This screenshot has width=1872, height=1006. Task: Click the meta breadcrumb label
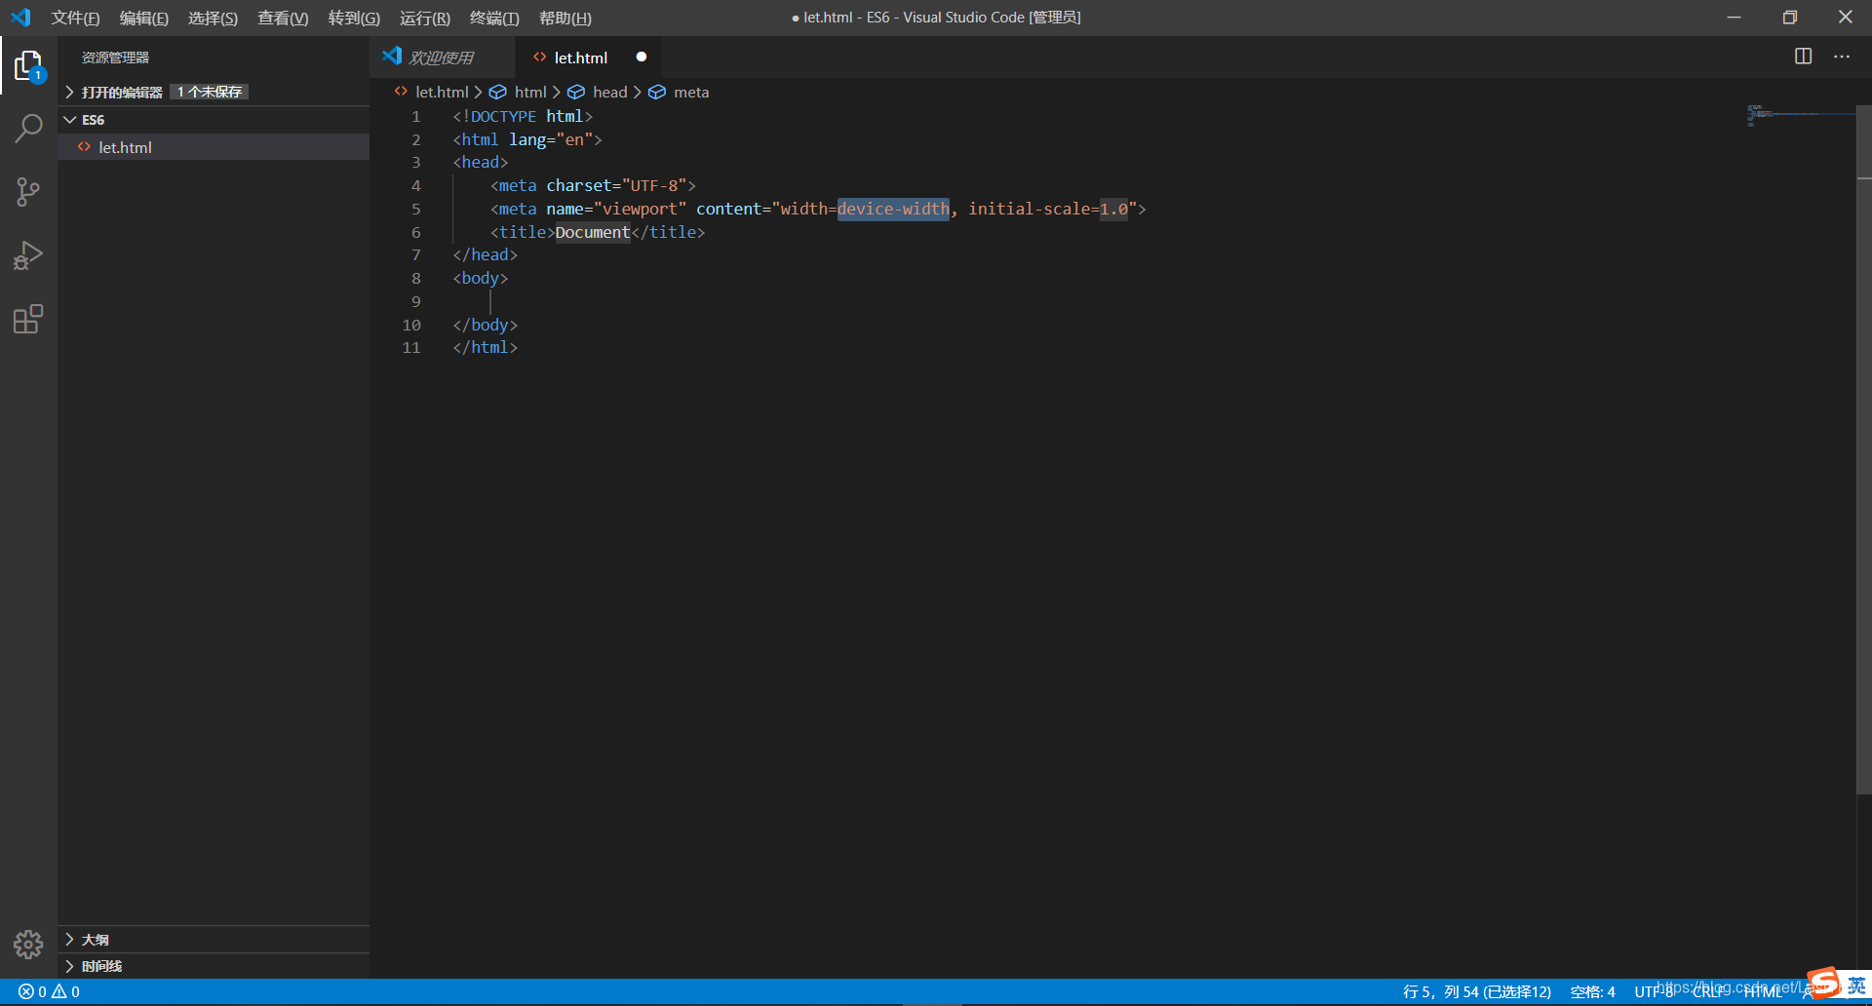pos(691,92)
